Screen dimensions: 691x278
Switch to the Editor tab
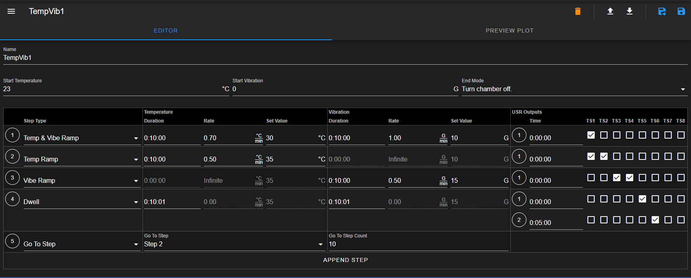point(166,31)
